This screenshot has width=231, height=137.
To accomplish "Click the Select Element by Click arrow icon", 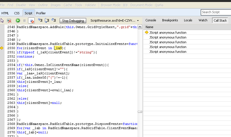I will (3, 20).
